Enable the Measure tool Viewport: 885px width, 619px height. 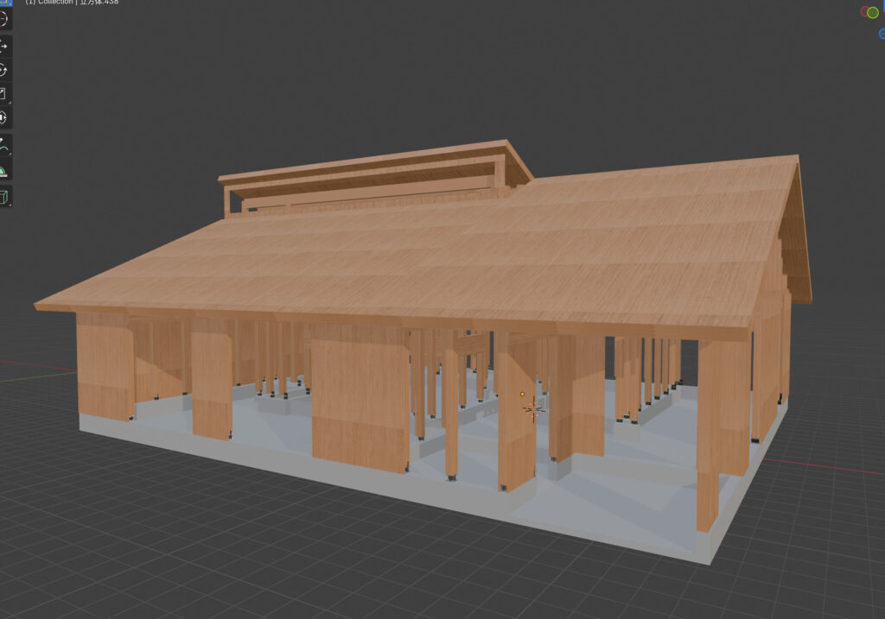[x=3, y=170]
